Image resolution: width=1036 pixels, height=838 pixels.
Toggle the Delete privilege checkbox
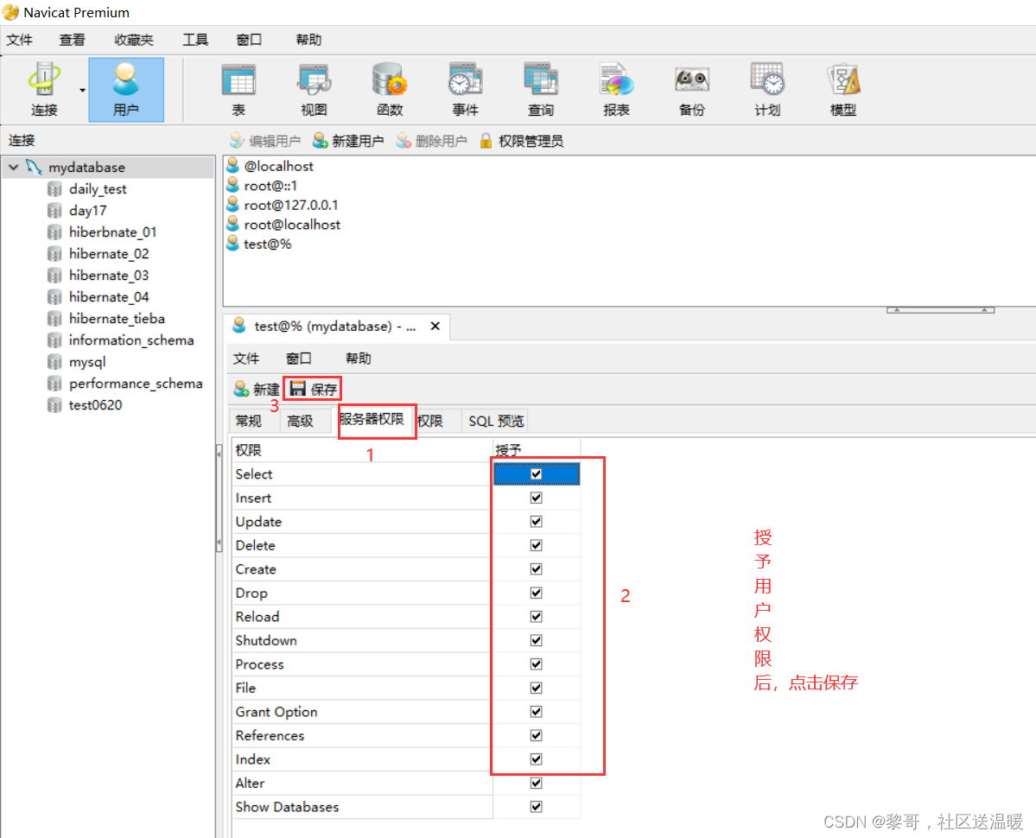(536, 545)
